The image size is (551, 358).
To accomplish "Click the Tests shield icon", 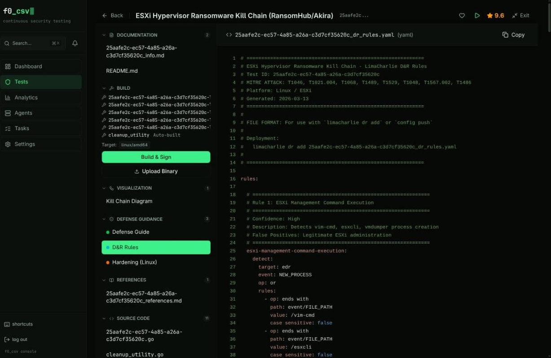I will [8, 82].
